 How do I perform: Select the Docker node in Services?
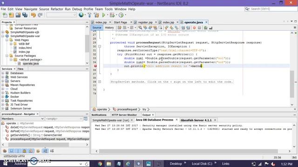pyautogui.click(x=14, y=97)
